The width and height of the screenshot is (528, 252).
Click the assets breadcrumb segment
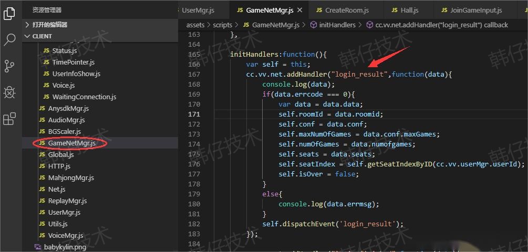tap(195, 25)
